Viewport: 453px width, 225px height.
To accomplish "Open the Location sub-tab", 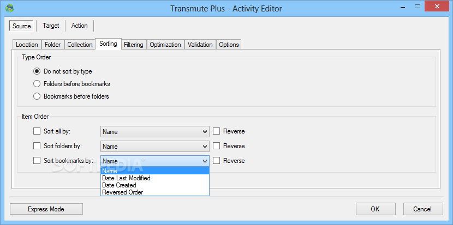I will [x=27, y=45].
